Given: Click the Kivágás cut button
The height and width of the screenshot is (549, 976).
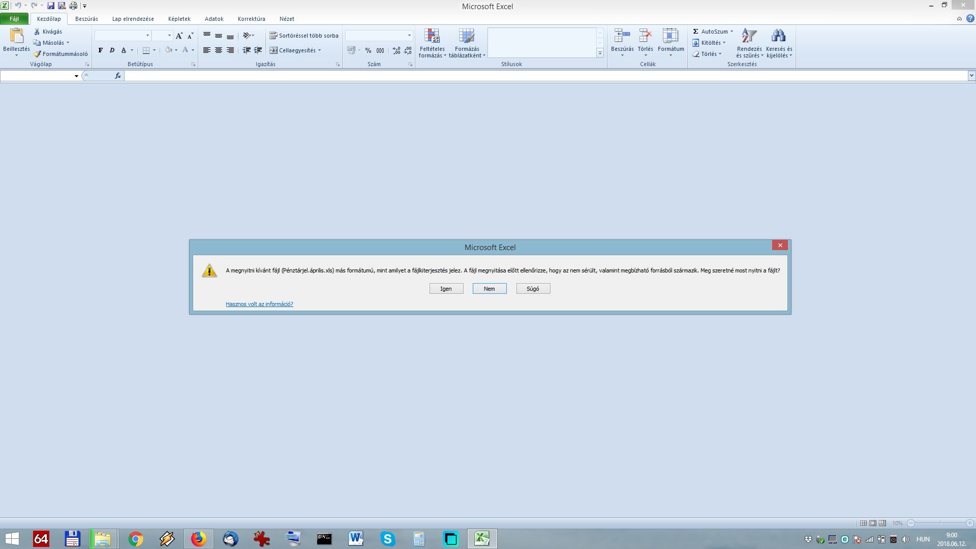Looking at the screenshot, I should point(48,32).
